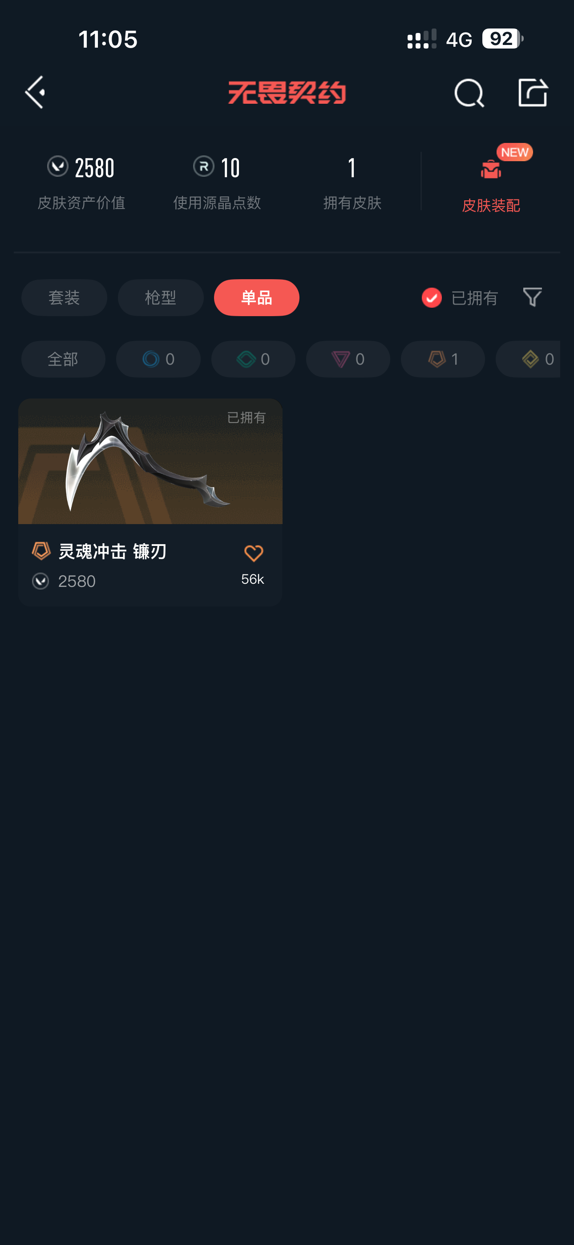Select the blue circle tier filter

[x=158, y=359]
